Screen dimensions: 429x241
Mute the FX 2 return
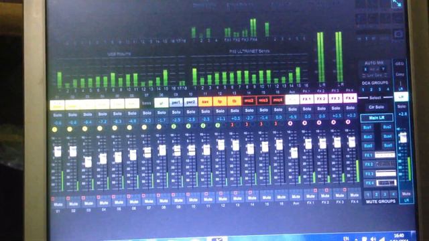click(325, 196)
